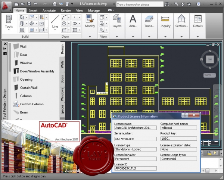Expand the Line tool dropdown arrow
This screenshot has width=224, height=180.
click(x=55, y=30)
